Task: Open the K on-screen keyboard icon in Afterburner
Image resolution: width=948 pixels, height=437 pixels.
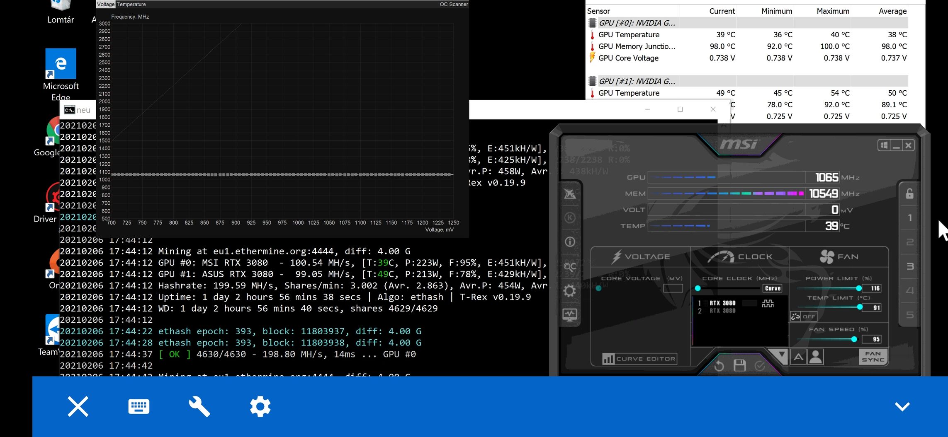Action: point(570,217)
